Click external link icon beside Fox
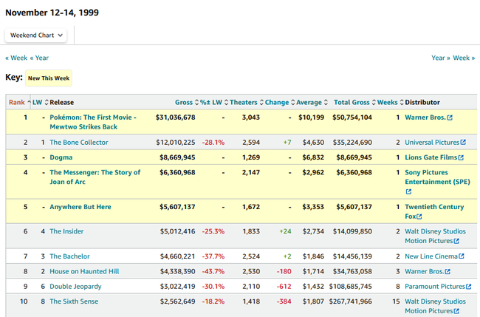Screen dimensions: 480x317 [419, 217]
